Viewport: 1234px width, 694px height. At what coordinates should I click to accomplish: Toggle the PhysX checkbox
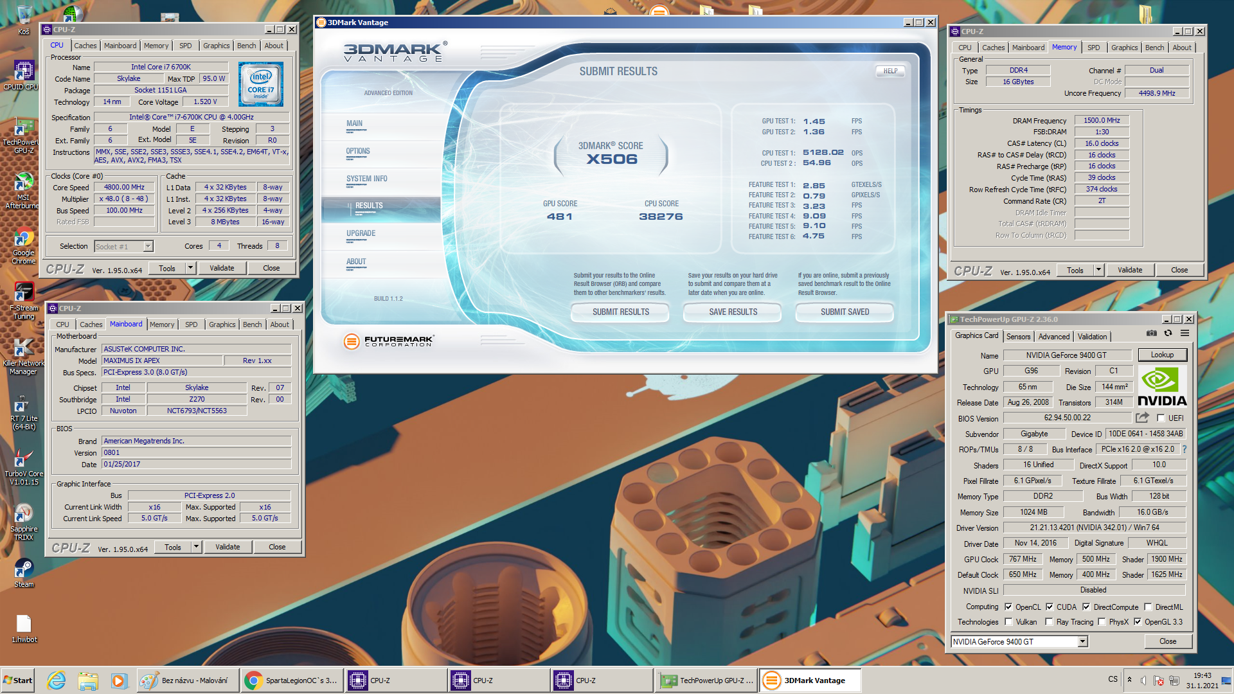pyautogui.click(x=1102, y=621)
